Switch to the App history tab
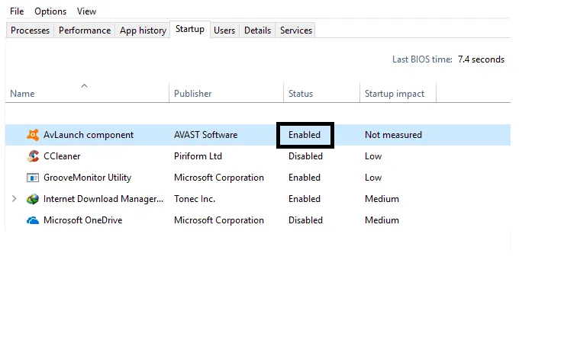This screenshot has width=577, height=359. [x=143, y=30]
